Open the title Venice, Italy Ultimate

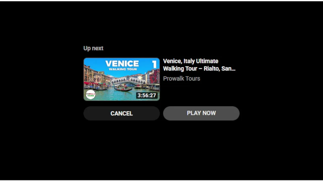point(191,61)
